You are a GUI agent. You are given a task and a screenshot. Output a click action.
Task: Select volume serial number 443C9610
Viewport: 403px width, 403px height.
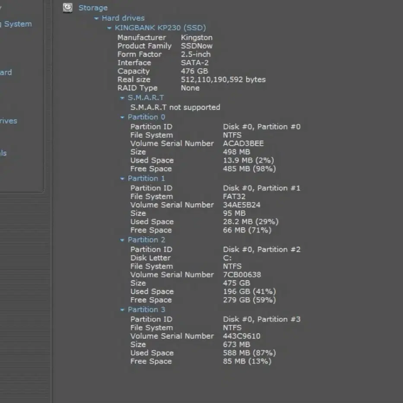(x=241, y=336)
